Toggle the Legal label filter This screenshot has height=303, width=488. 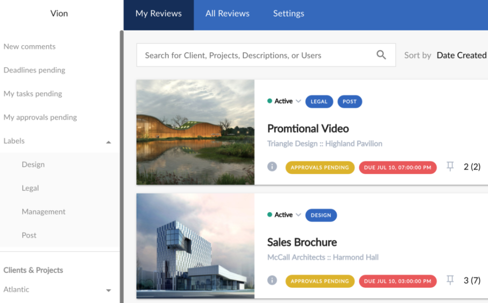[x=30, y=188]
